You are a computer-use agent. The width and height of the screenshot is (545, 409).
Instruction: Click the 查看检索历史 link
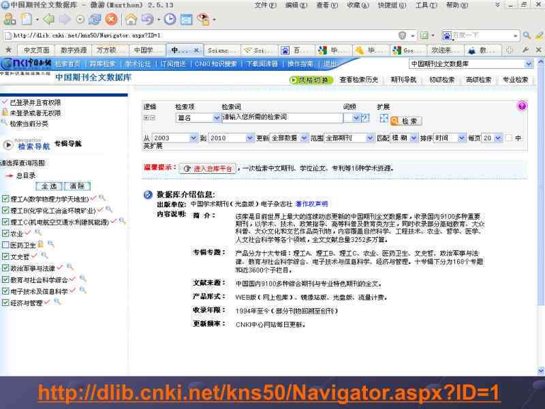pyautogui.click(x=359, y=80)
